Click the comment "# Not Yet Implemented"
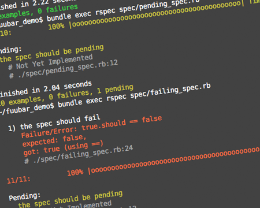This screenshot has width=260, height=208. click(x=50, y=62)
